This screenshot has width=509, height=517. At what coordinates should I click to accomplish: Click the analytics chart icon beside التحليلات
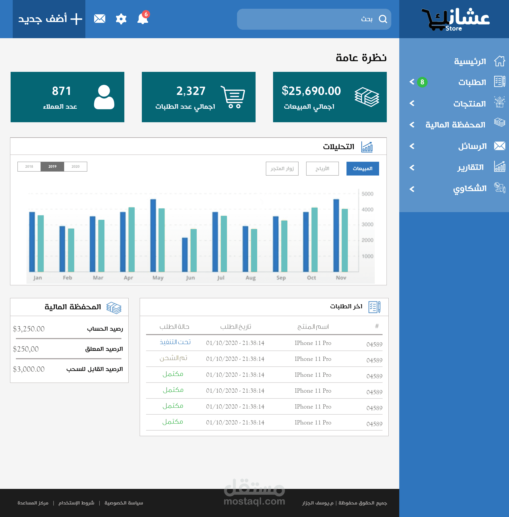367,147
